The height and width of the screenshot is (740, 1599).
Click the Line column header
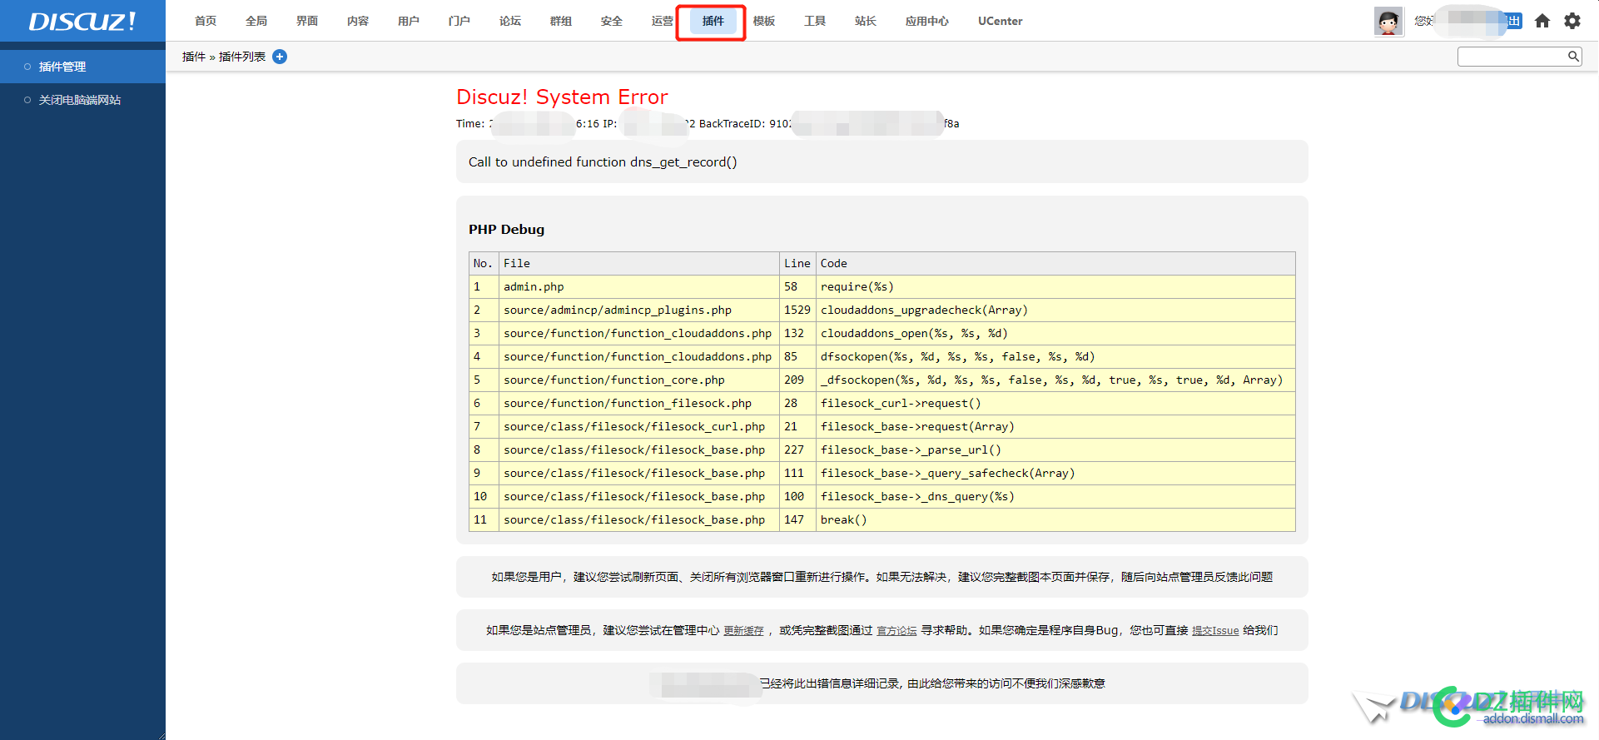[x=797, y=263]
